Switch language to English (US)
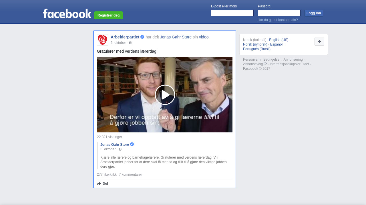This screenshot has width=366, height=205. pos(279,40)
